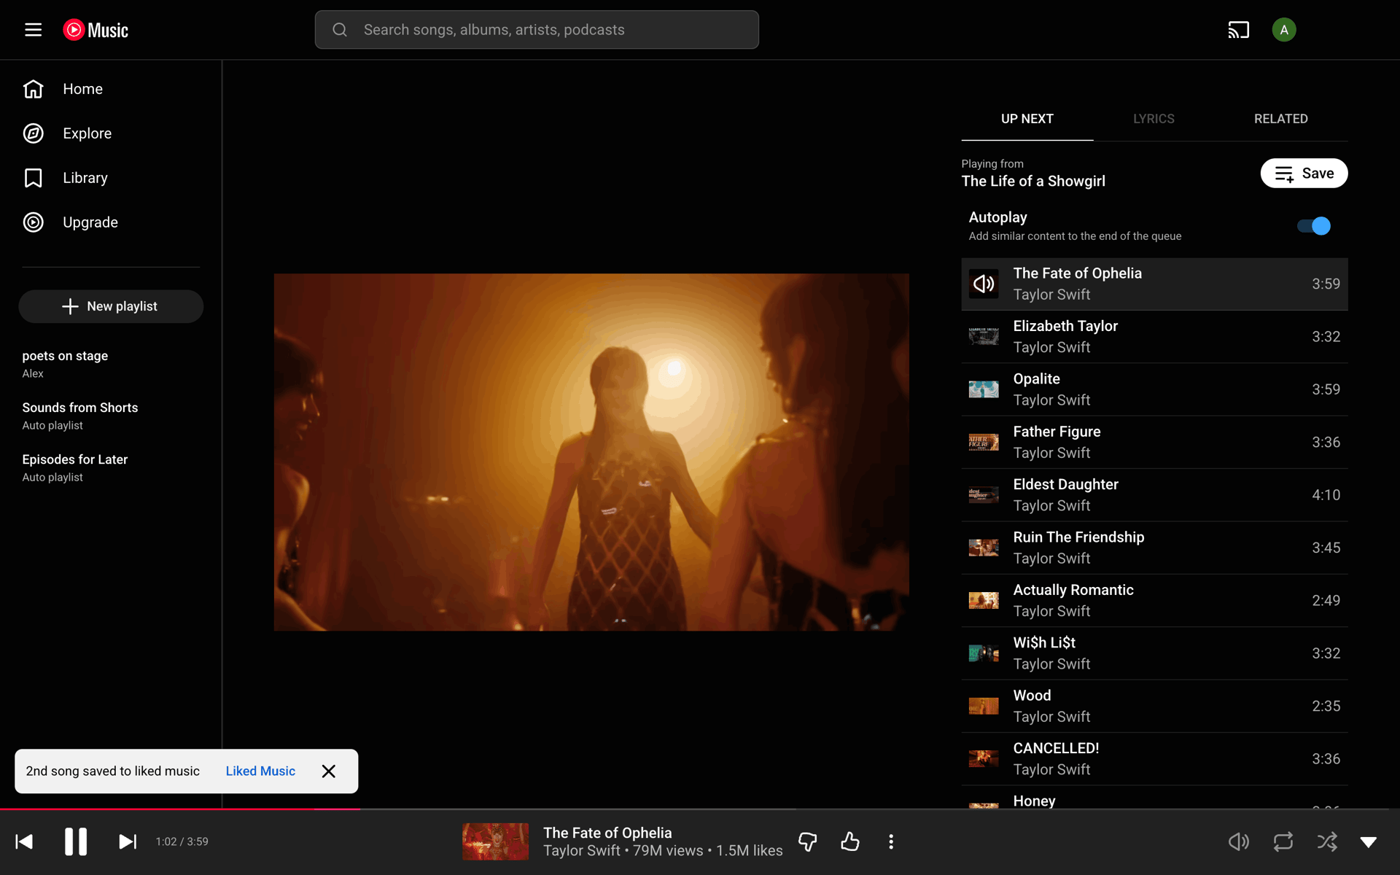Click the 2:49 duration of Actually Romantic

tap(1326, 601)
